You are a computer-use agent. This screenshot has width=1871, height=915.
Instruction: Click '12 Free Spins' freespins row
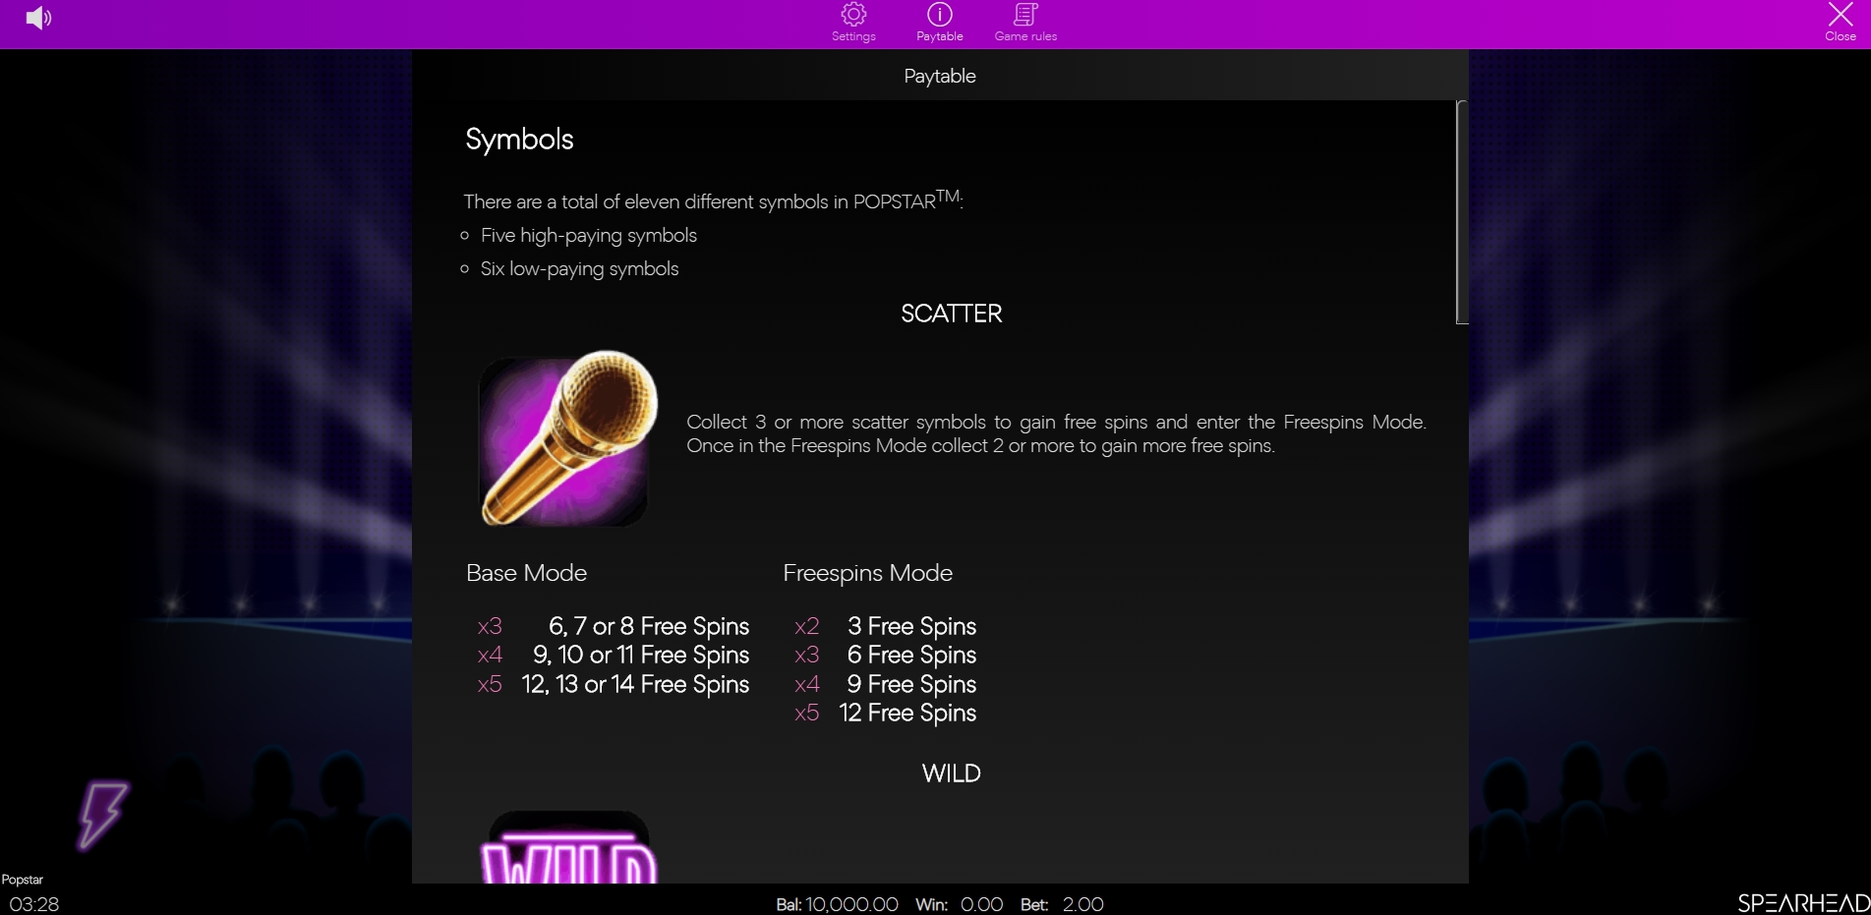[x=885, y=713]
